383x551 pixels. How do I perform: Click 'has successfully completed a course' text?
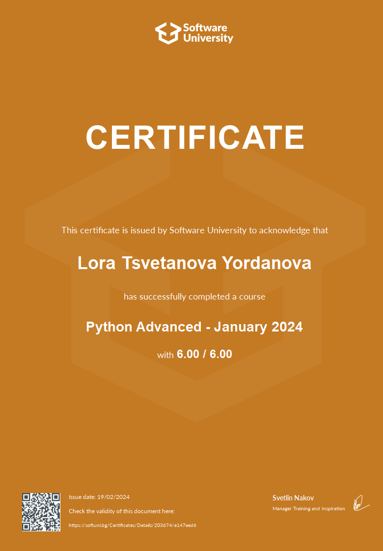(194, 297)
